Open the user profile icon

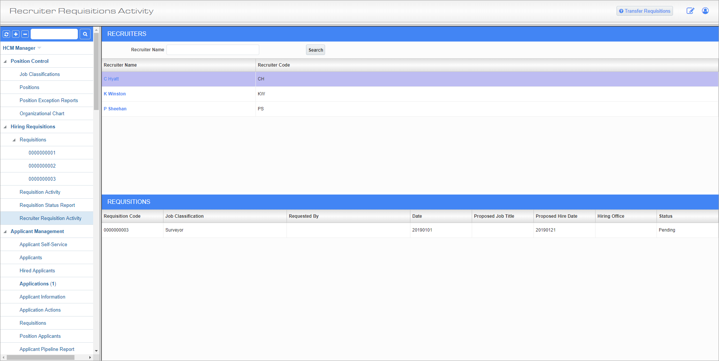click(x=705, y=11)
